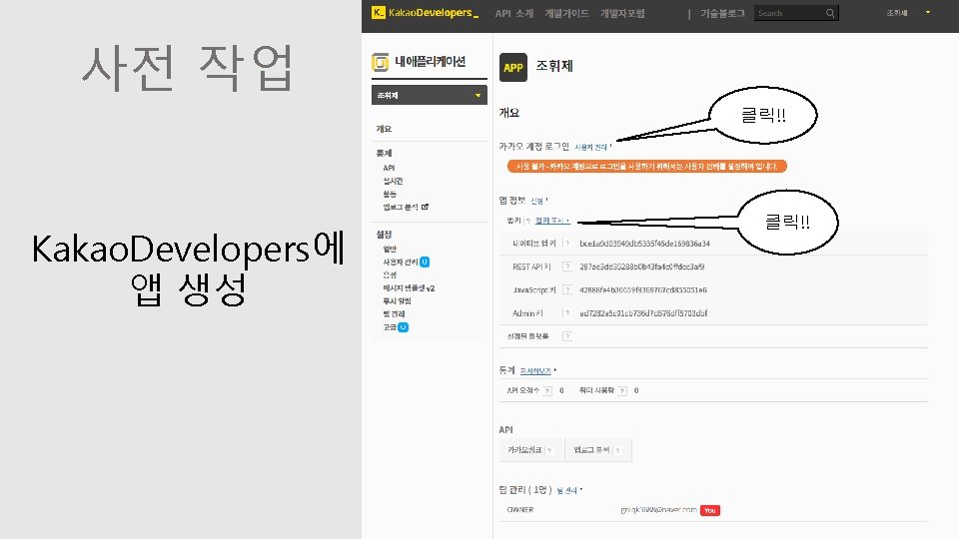
Task: Open 사용자 관리 in the sidebar
Action: point(401,262)
